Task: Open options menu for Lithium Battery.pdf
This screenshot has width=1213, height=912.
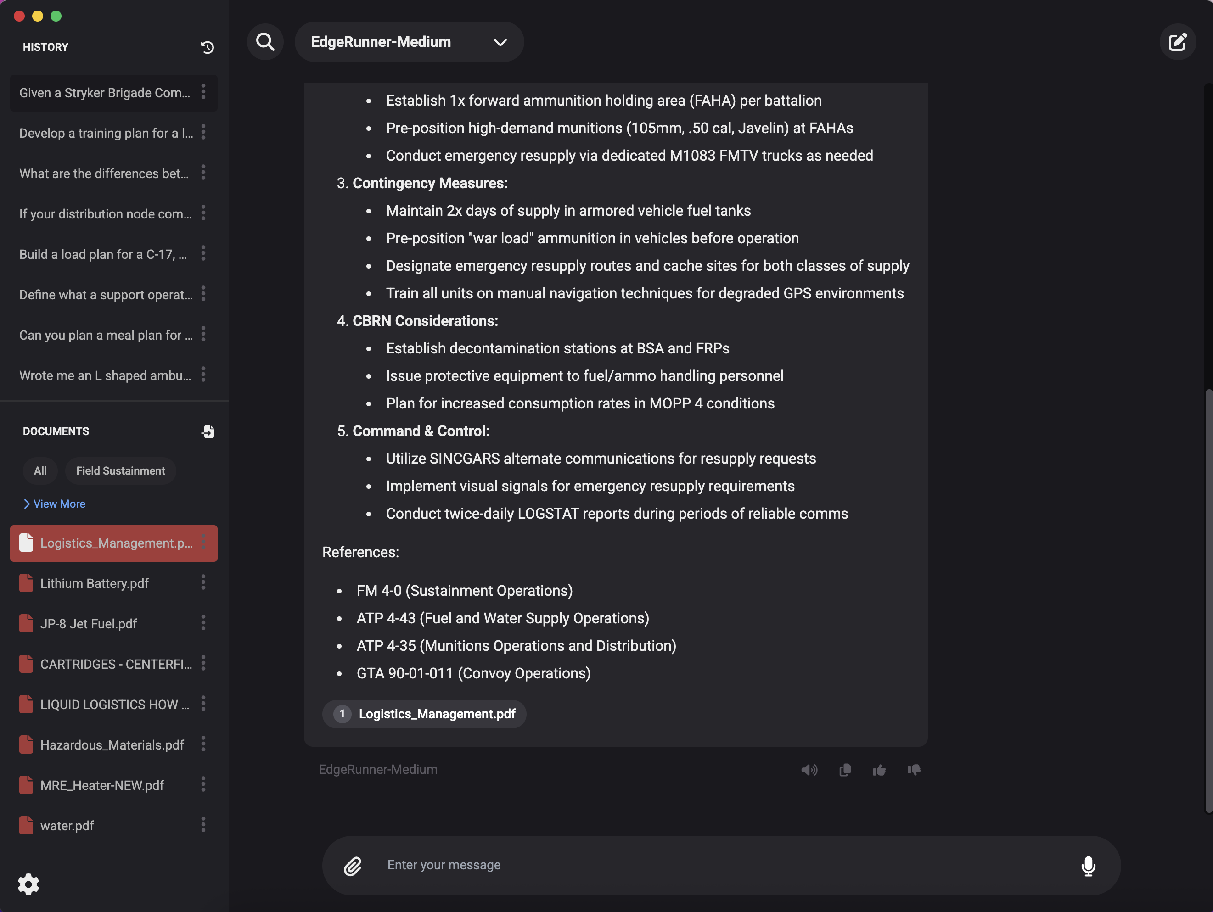Action: point(203,582)
